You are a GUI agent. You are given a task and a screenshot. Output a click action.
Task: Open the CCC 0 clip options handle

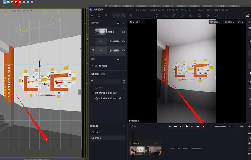(131, 143)
